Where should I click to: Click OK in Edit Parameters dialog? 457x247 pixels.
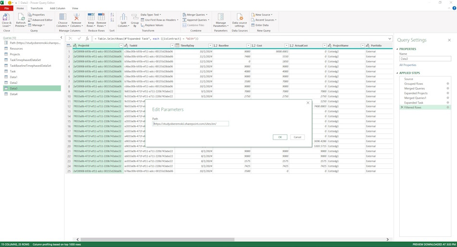(280, 137)
